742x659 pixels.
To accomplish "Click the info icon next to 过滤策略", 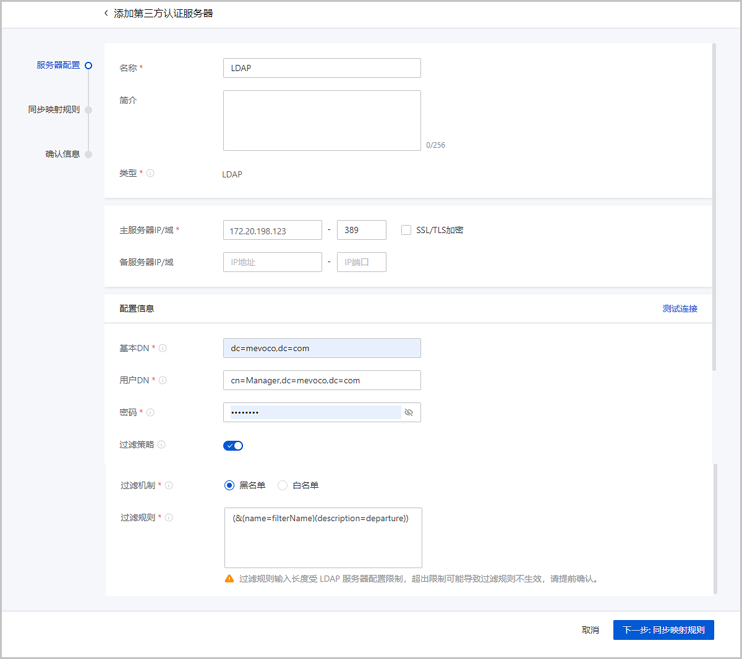I will click(161, 444).
